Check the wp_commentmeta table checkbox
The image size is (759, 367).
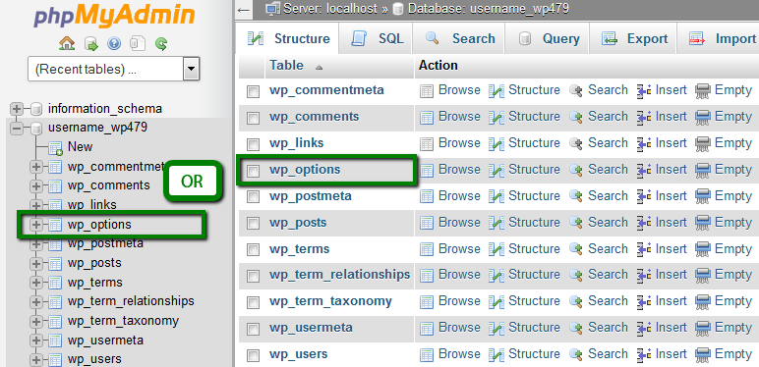pyautogui.click(x=253, y=92)
